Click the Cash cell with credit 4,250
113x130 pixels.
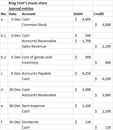[x=47, y=79]
